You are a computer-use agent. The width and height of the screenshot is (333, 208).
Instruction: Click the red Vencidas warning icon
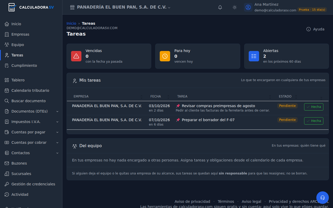click(76, 56)
